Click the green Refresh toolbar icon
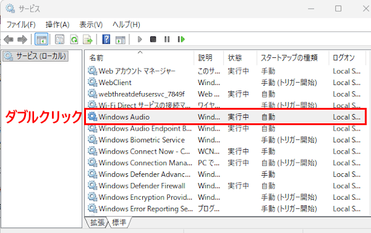The height and width of the screenshot is (233, 371). click(x=74, y=39)
